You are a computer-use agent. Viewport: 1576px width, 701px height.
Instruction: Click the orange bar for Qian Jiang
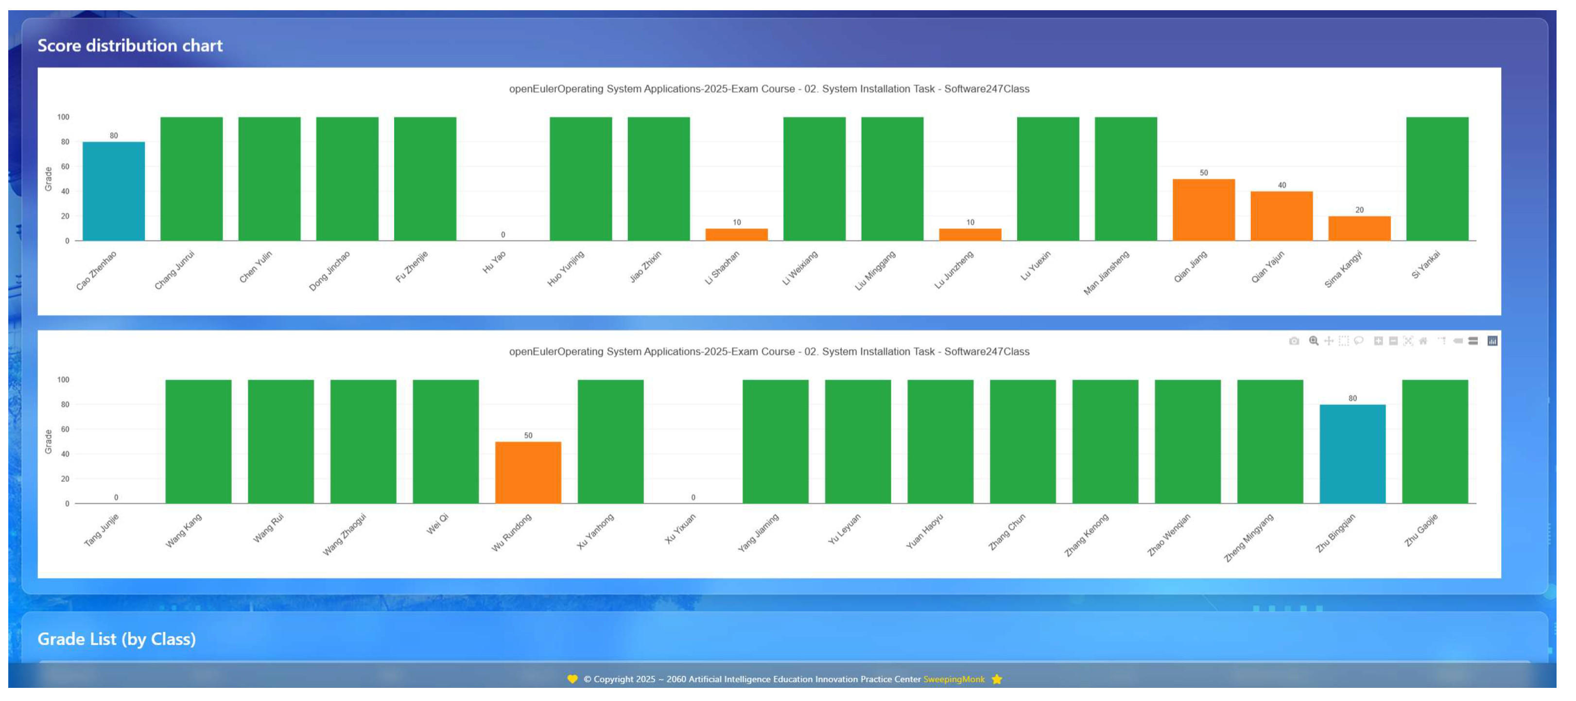coord(1204,210)
